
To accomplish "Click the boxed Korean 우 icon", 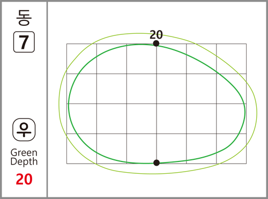I will 24,130.
